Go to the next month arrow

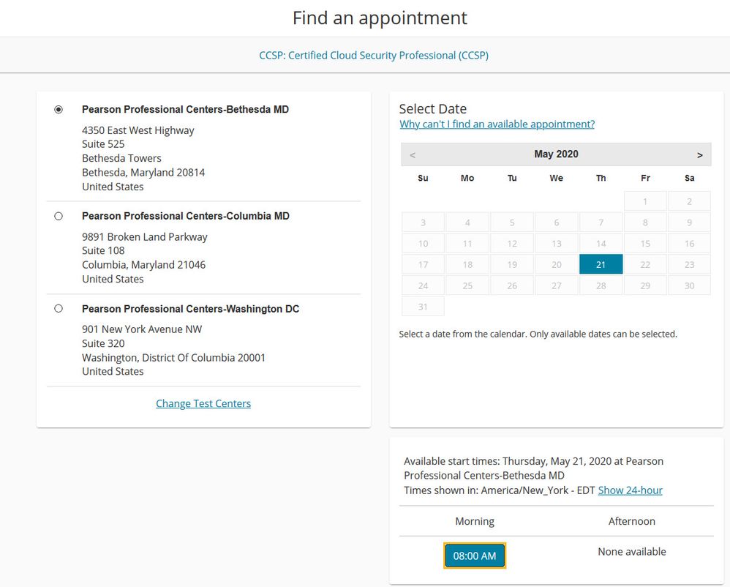pos(700,154)
